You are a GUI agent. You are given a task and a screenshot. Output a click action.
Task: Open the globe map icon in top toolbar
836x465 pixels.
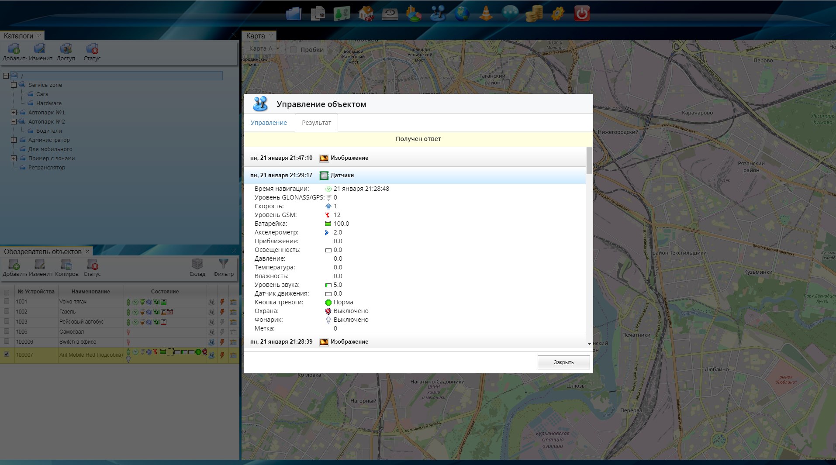point(462,14)
